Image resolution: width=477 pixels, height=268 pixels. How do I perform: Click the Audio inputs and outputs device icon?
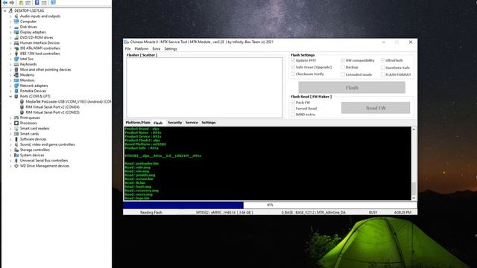(16, 16)
